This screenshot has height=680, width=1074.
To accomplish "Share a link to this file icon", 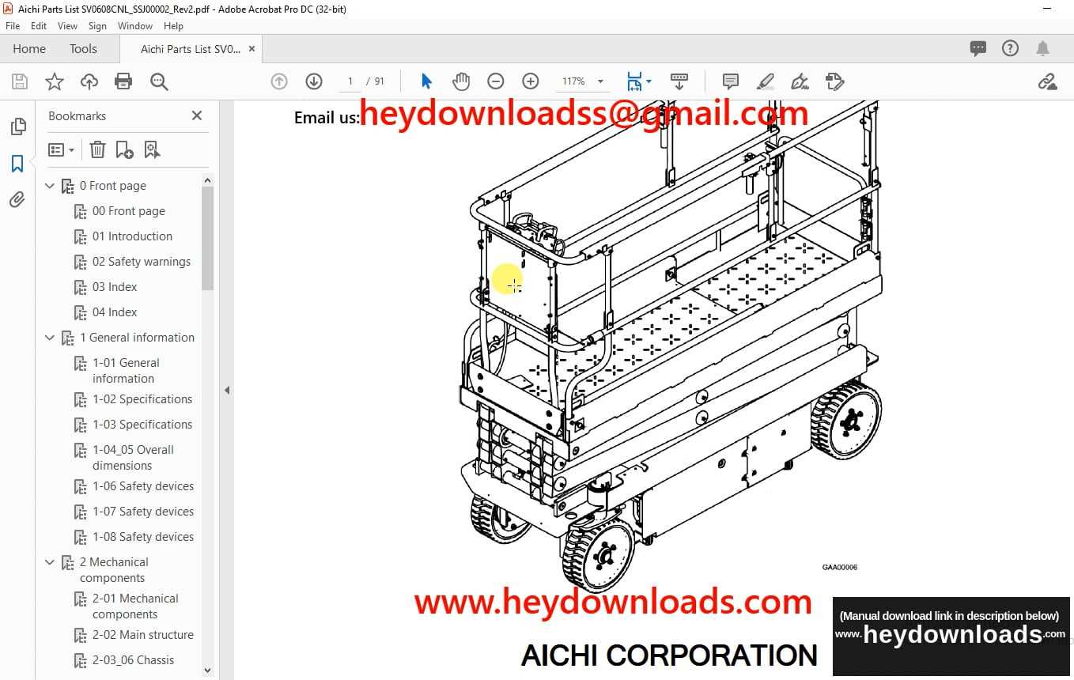I will click(x=1048, y=81).
